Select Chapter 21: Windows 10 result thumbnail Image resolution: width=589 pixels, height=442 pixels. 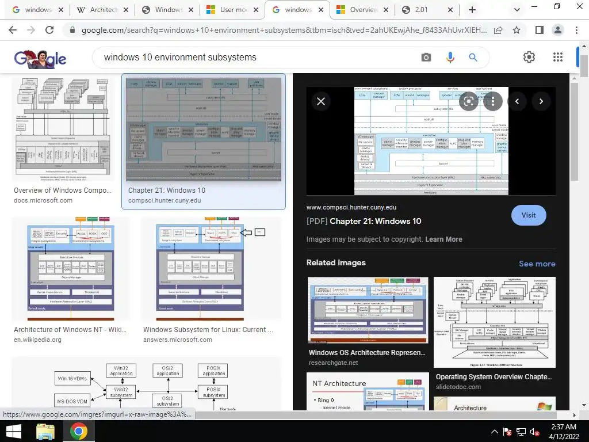(204, 129)
